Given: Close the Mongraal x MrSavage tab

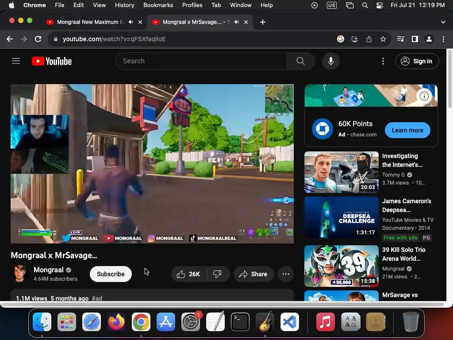Looking at the screenshot, I should click(246, 22).
